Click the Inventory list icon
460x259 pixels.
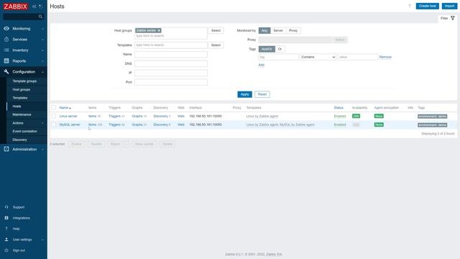6,50
